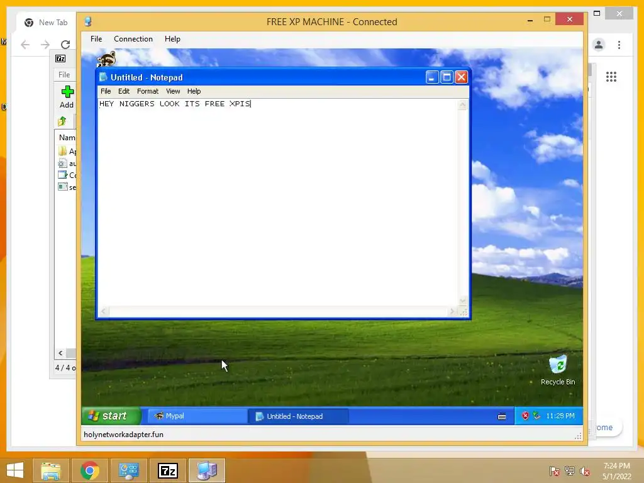Open Notepad Format menu

click(147, 91)
